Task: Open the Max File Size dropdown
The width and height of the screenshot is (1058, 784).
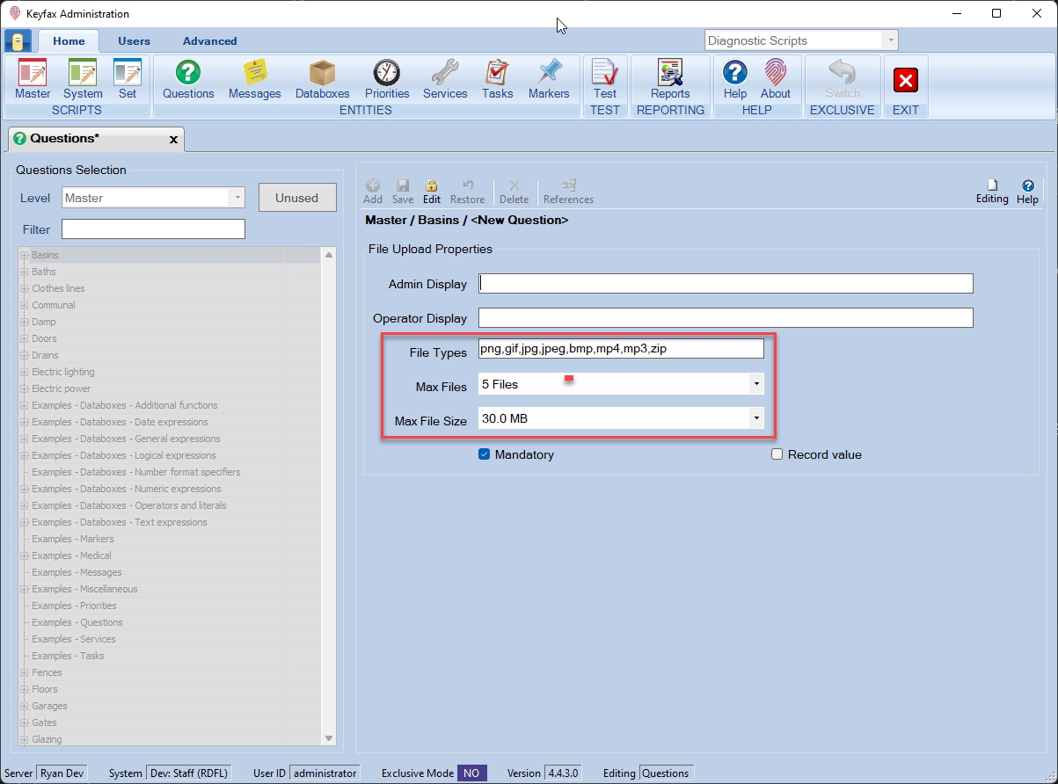Action: click(x=755, y=419)
